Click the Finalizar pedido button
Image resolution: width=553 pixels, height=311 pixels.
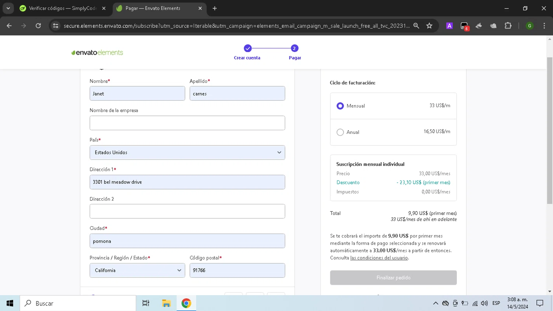(x=393, y=278)
